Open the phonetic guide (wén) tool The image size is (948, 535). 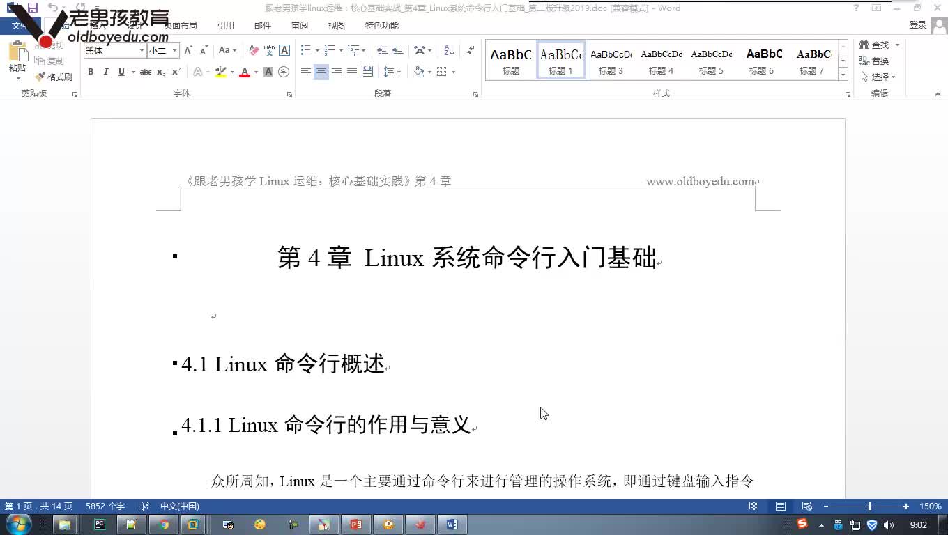pos(269,50)
